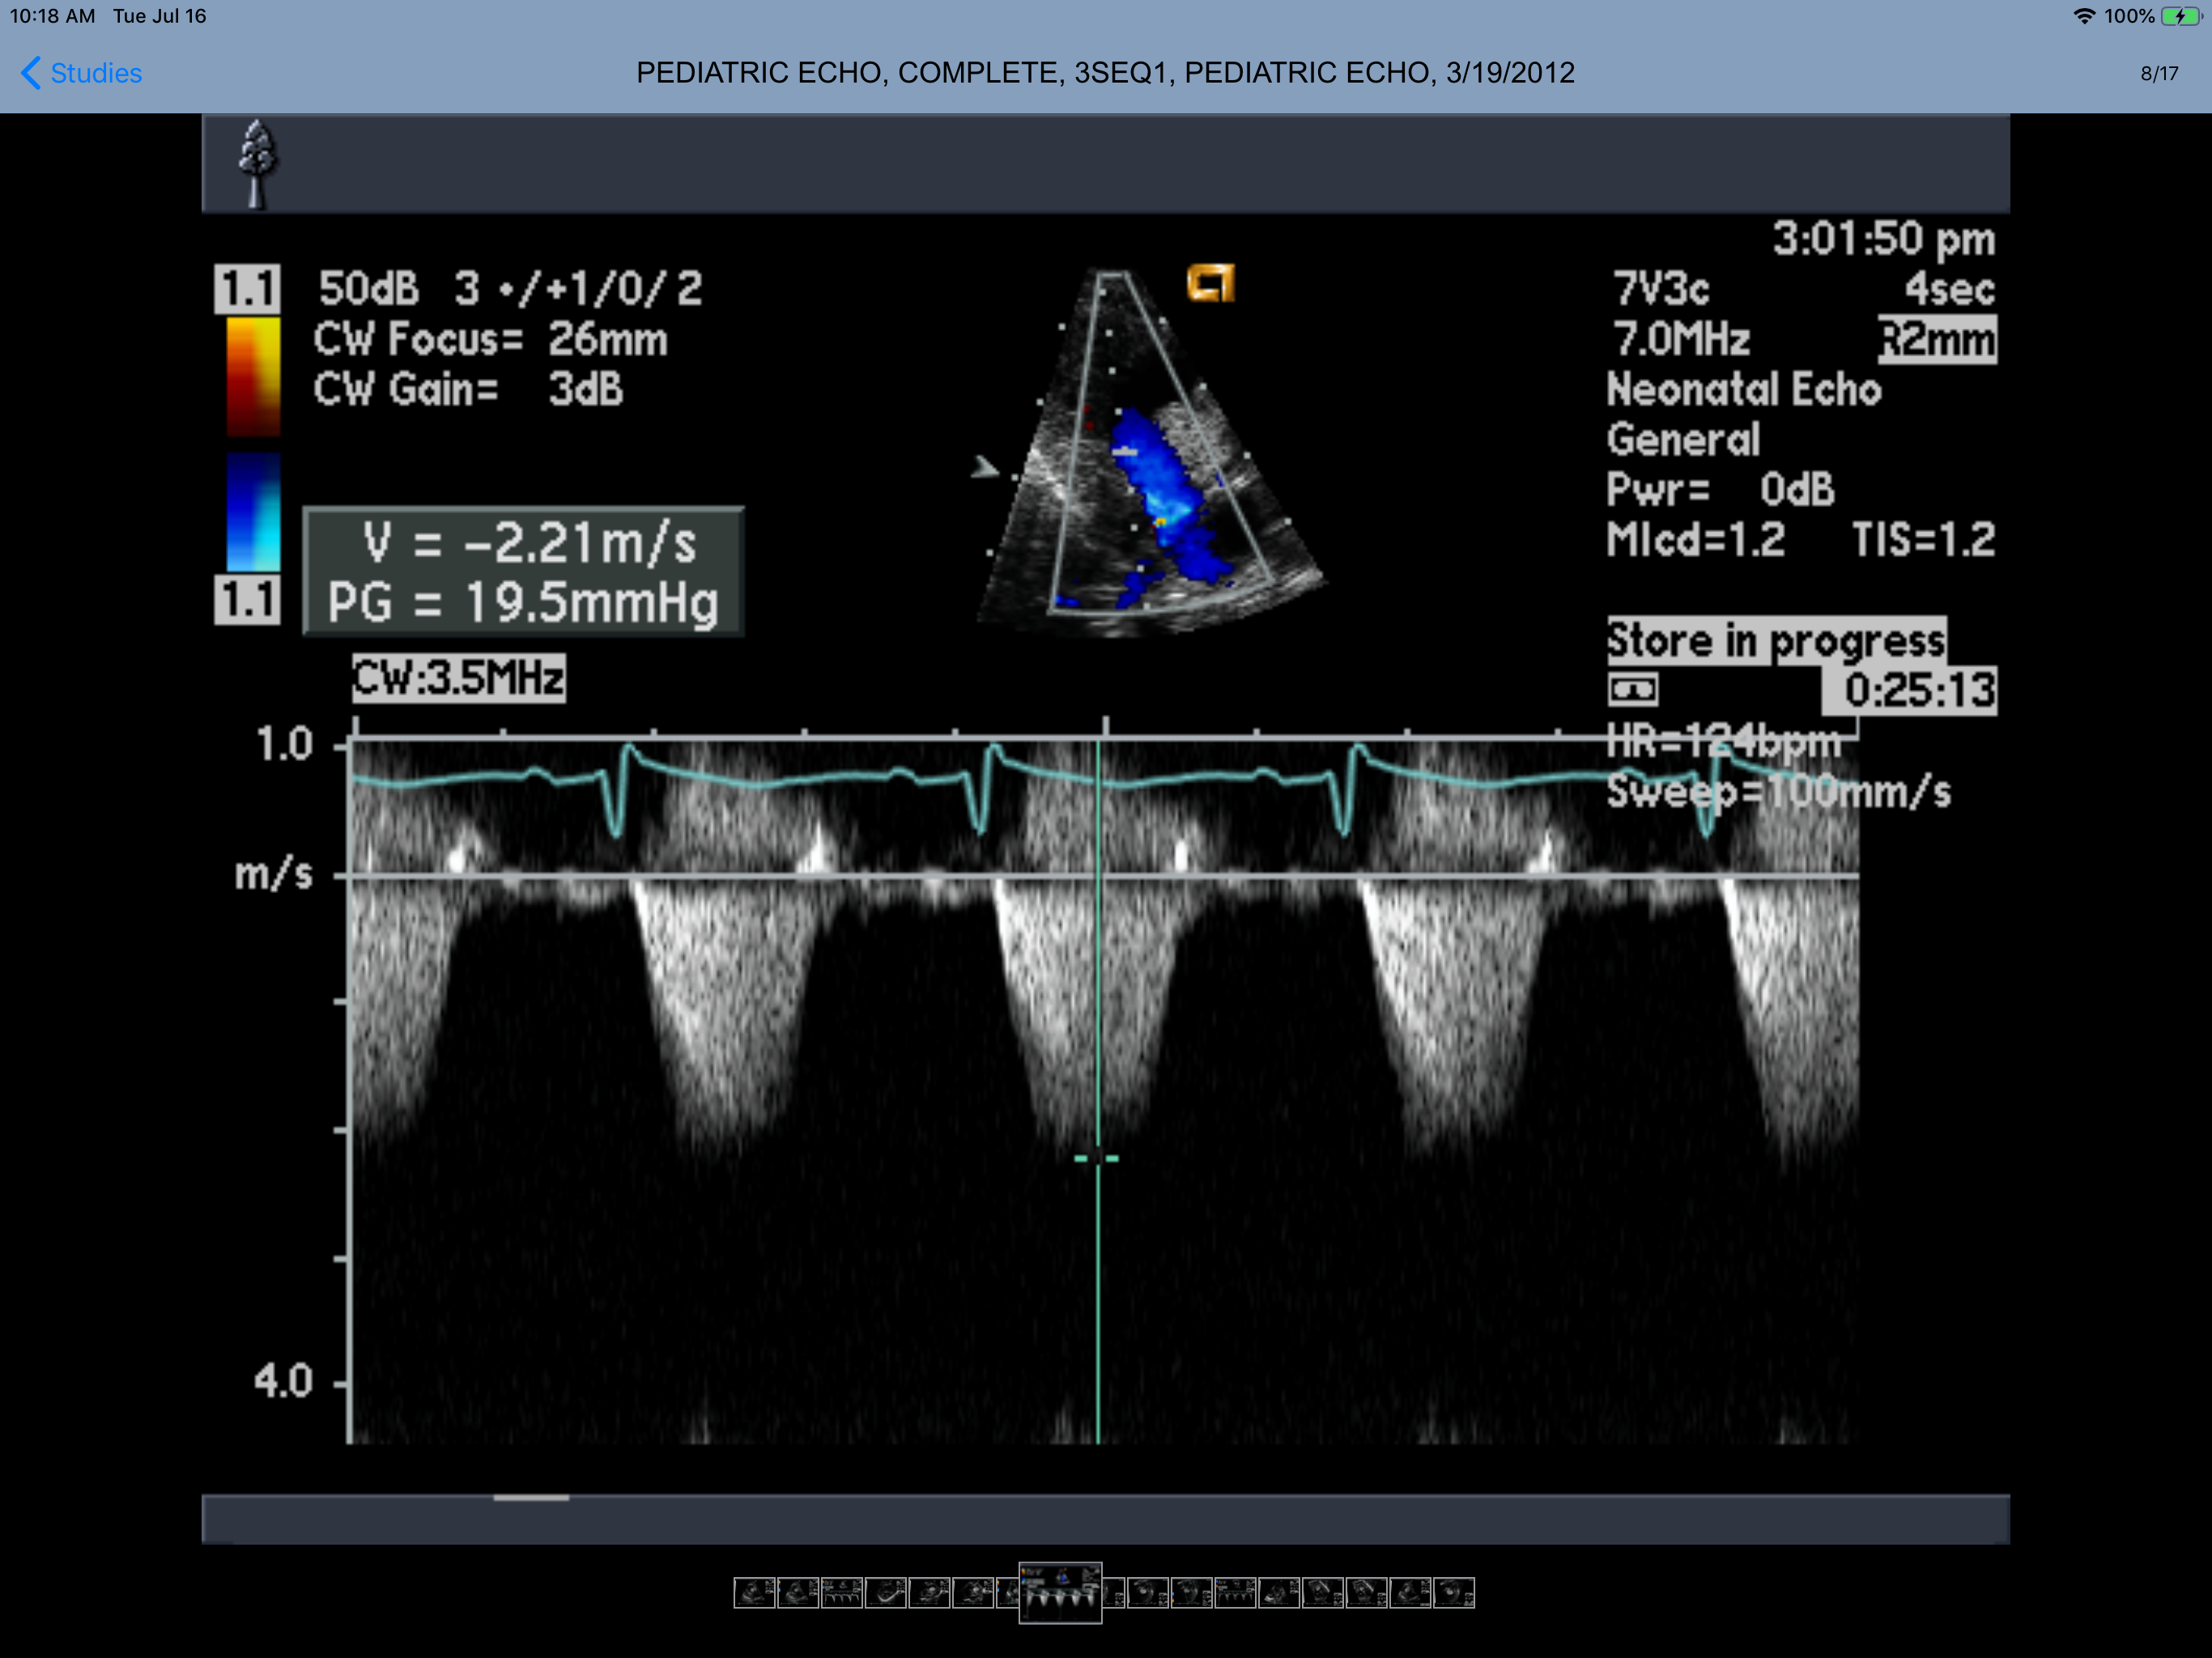The width and height of the screenshot is (2212, 1658).
Task: Tap the enlarged current thumbnail in the filmstrip
Action: [x=1060, y=1593]
